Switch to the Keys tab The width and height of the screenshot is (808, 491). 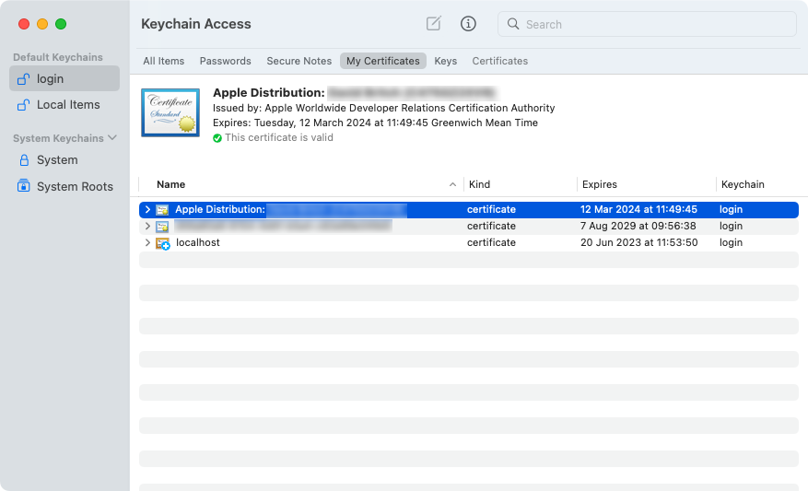(445, 61)
